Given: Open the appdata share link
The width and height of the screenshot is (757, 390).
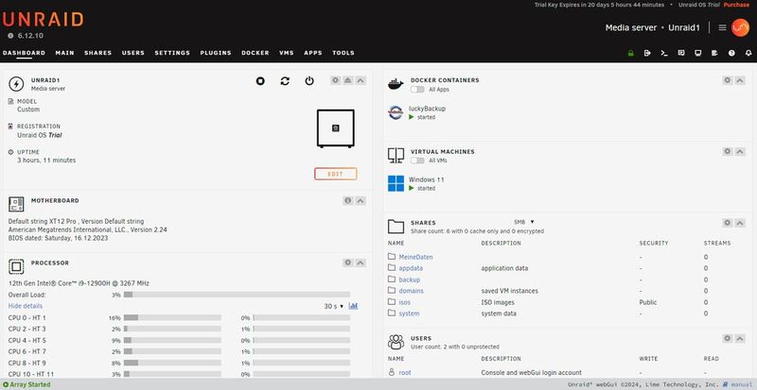Looking at the screenshot, I should pyautogui.click(x=411, y=268).
